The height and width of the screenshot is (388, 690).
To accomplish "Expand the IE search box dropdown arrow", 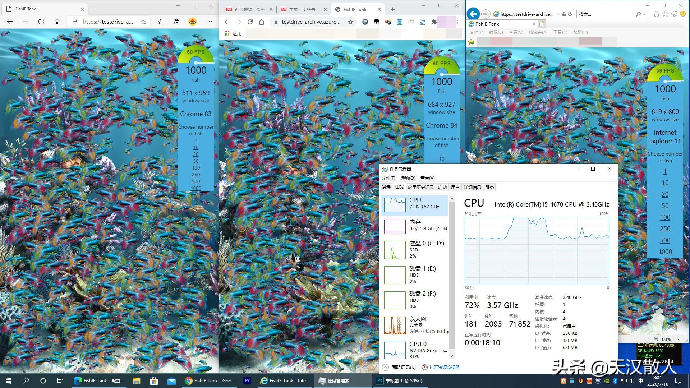I will tap(644, 14).
